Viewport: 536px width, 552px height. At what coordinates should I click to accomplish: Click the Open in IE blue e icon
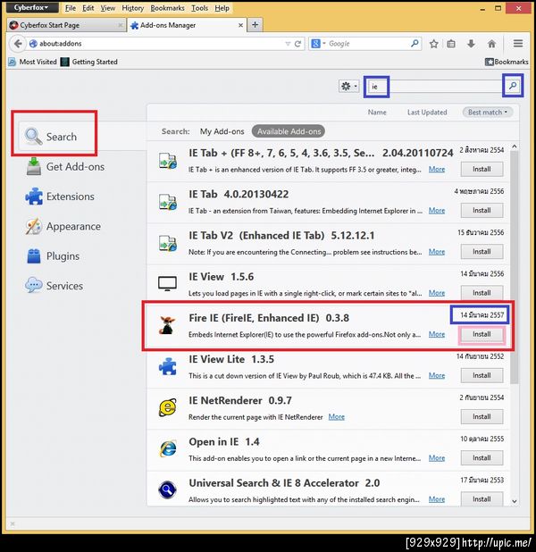pos(168,449)
